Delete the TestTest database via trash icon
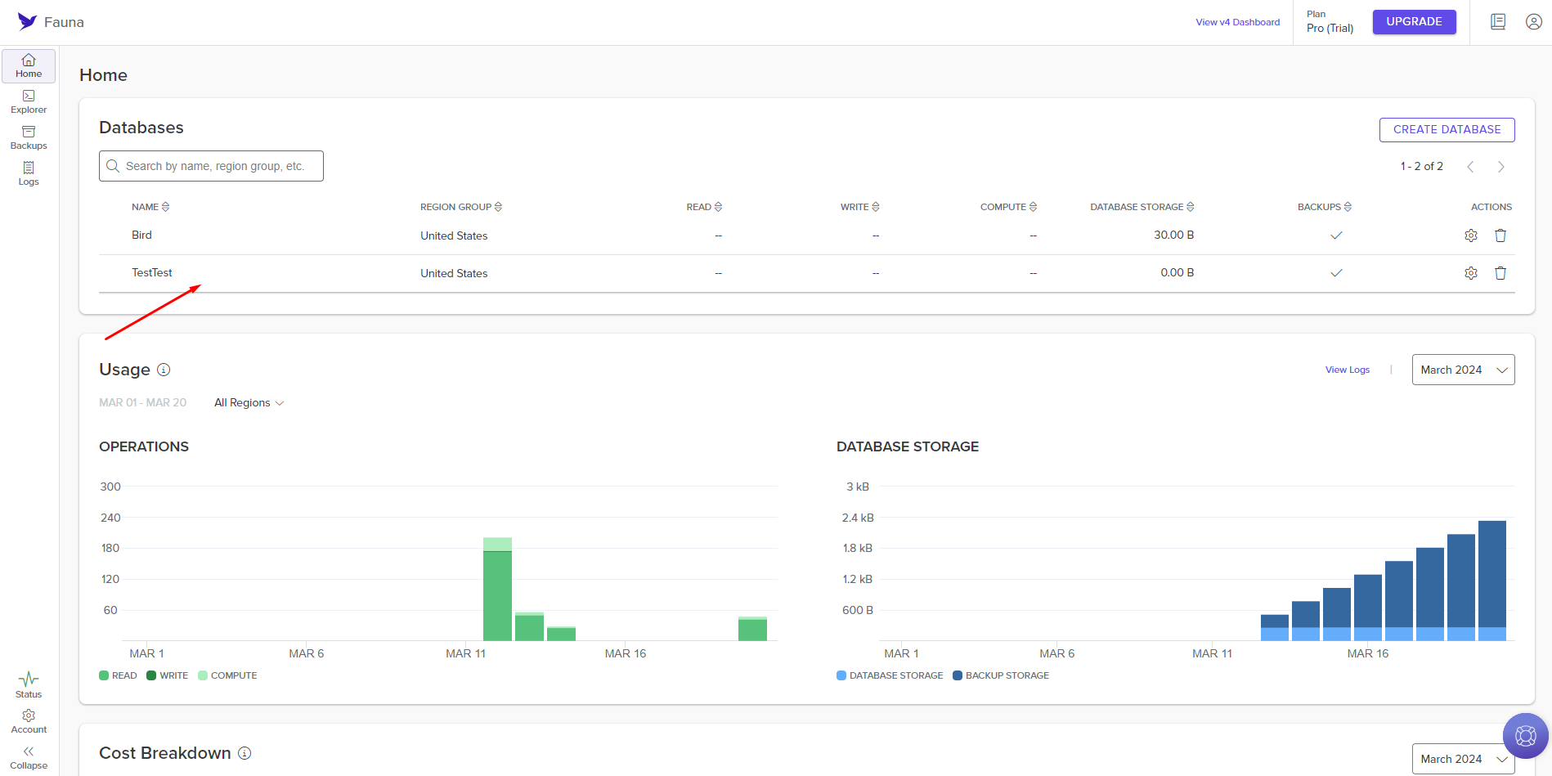 pyautogui.click(x=1500, y=272)
